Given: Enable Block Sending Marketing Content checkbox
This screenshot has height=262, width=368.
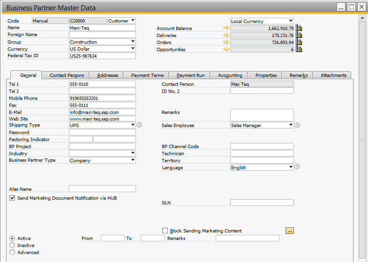Looking at the screenshot, I should click(165, 231).
